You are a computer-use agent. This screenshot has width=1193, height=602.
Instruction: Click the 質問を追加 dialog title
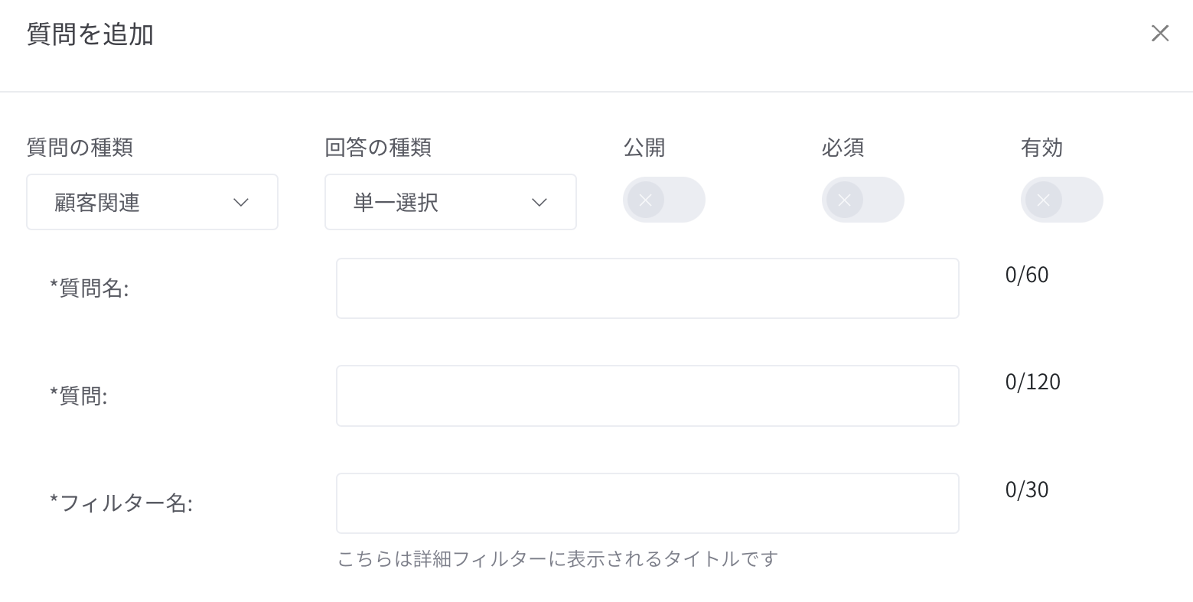click(x=90, y=34)
